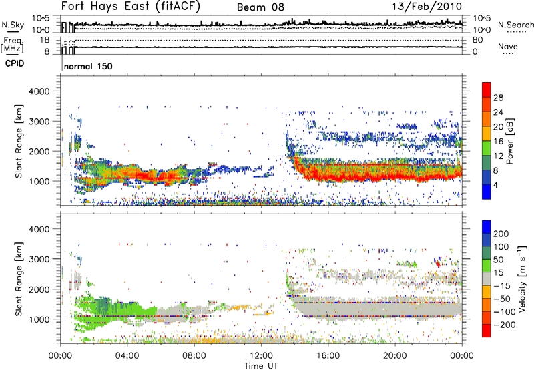Click Power colorbar tick value '28'
This screenshot has width=534, height=370.
pos(498,98)
